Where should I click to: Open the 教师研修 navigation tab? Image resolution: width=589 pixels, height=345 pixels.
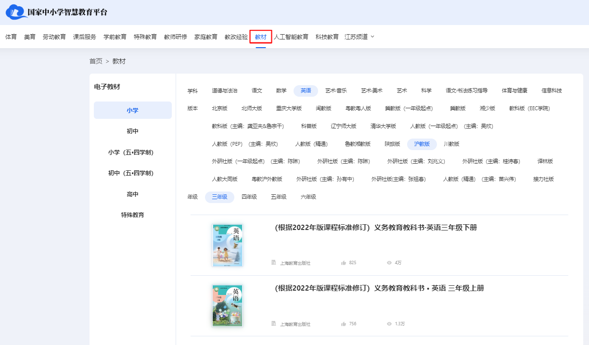pos(176,37)
